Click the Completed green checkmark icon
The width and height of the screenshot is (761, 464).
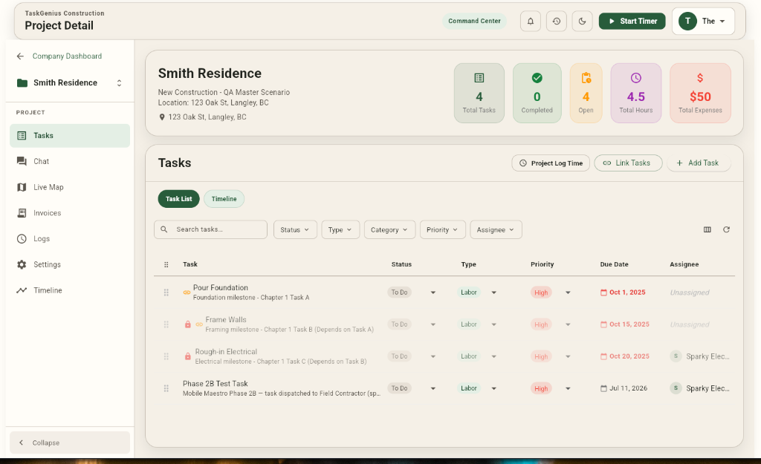pyautogui.click(x=537, y=78)
